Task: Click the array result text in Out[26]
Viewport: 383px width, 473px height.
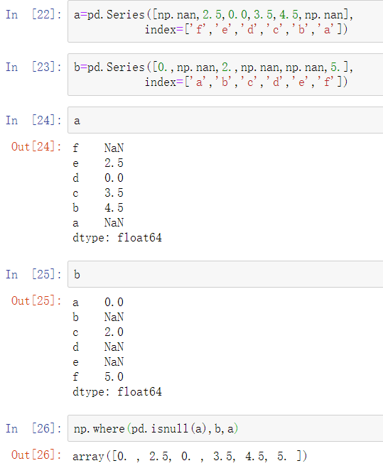Action: point(190,456)
